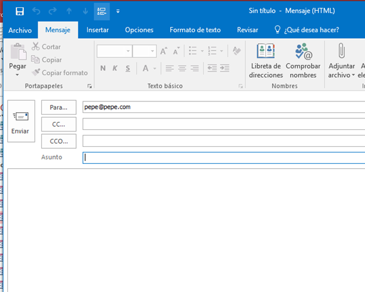Toggle bold formatting (N)

[x=103, y=68]
